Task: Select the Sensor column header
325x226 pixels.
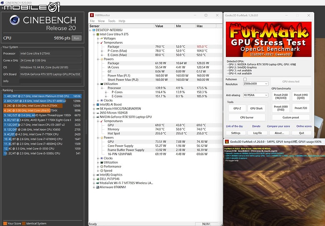Action: pyautogui.click(x=122, y=26)
